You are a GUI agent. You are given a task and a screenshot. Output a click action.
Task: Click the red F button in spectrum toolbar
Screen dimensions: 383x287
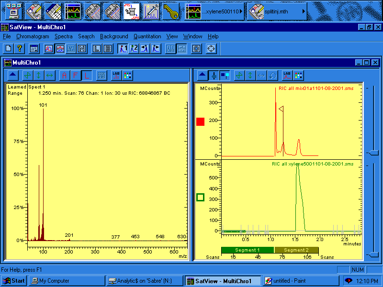tap(76, 76)
